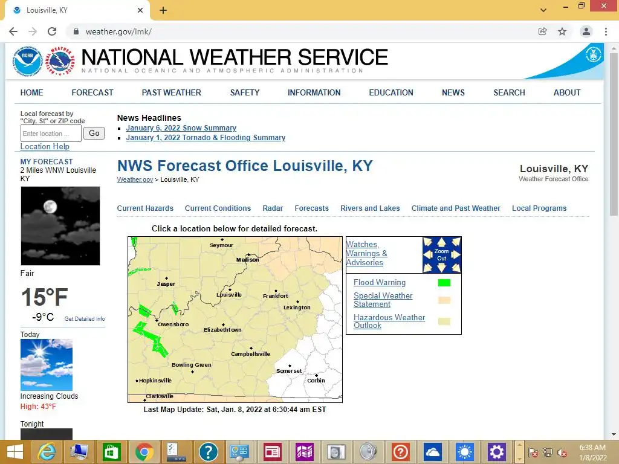Reload the page with the refresh icon
The image size is (619, 464).
(x=52, y=31)
